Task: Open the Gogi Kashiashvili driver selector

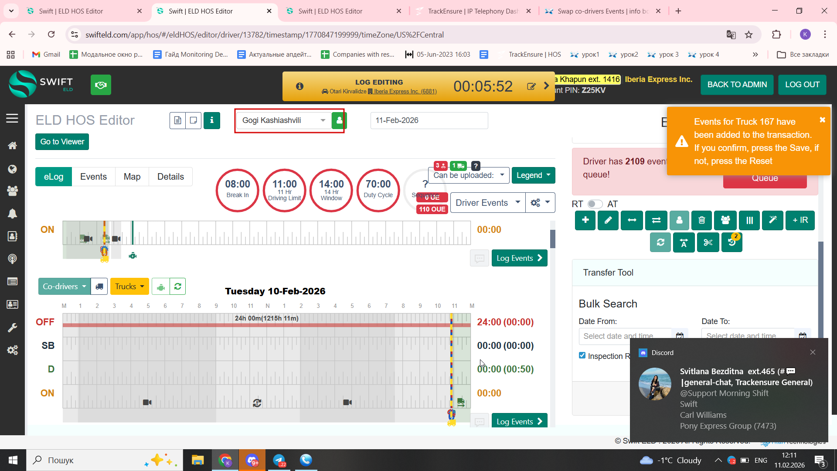Action: click(x=282, y=120)
